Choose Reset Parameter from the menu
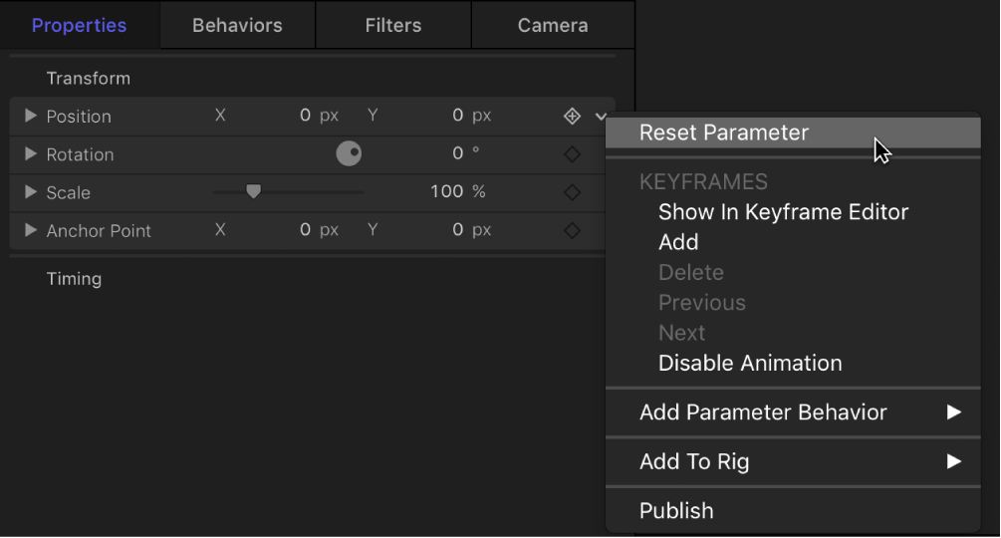The height and width of the screenshot is (538, 1001). point(724,133)
